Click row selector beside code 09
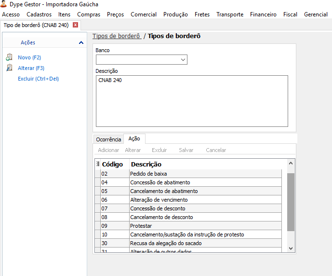 click(98, 226)
